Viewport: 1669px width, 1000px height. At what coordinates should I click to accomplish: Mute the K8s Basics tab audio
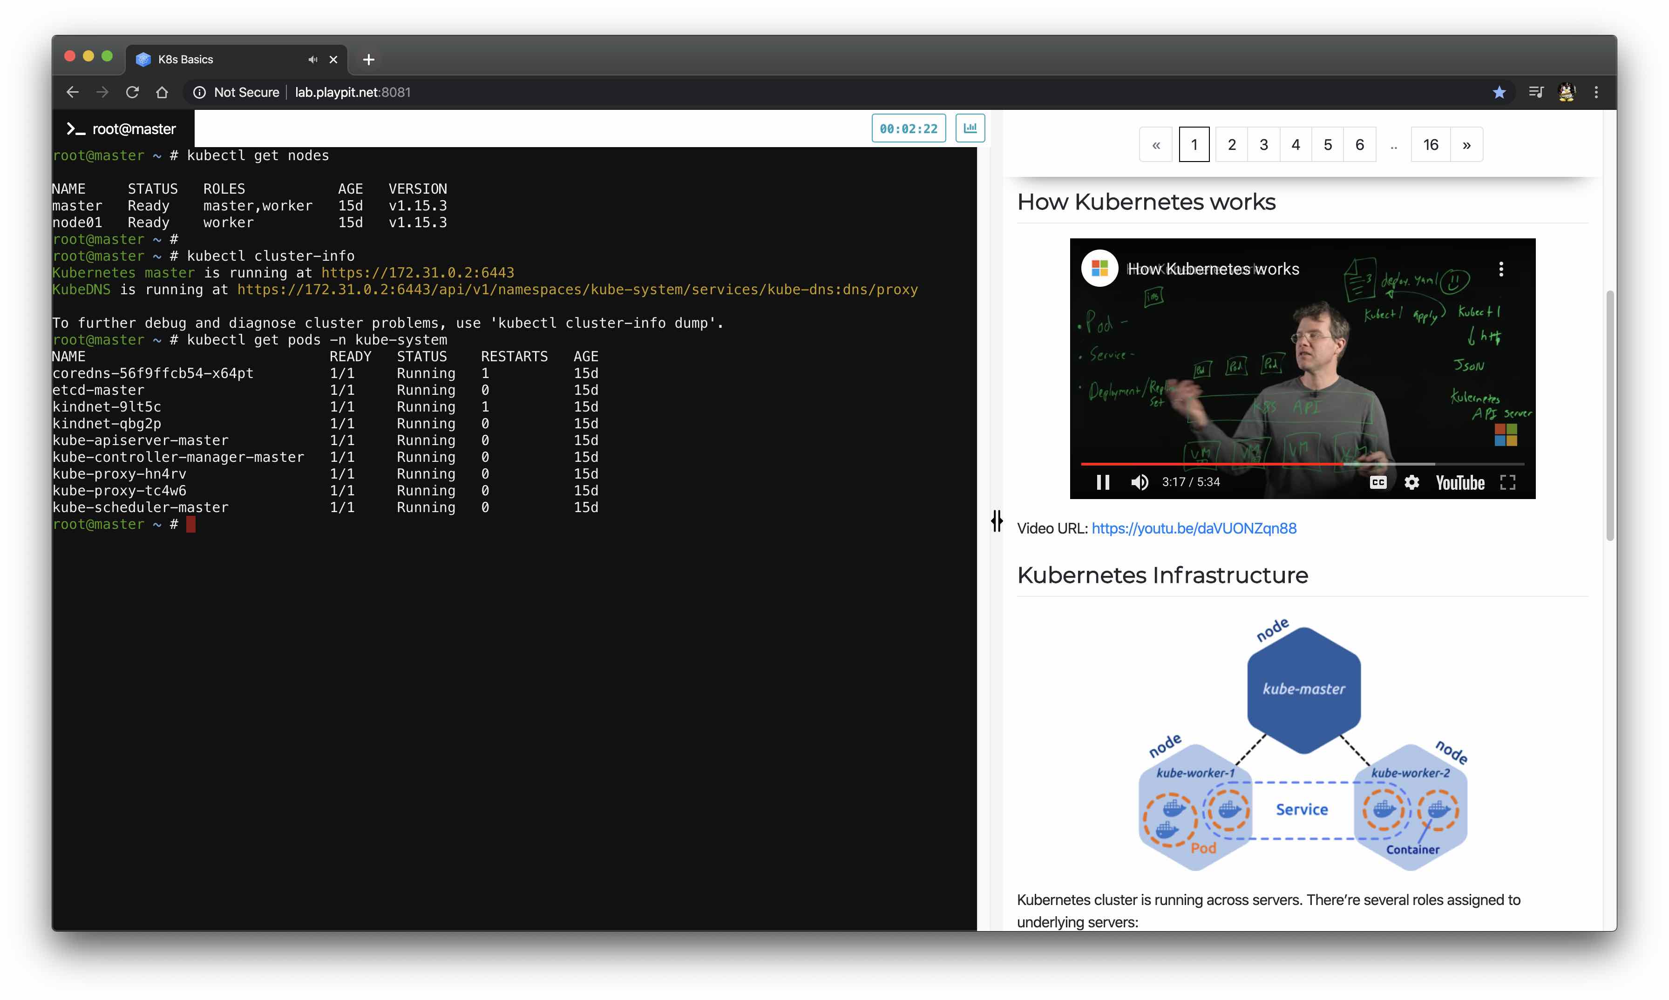click(x=313, y=59)
